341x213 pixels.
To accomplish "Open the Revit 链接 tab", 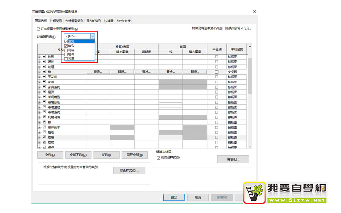I will (124, 20).
